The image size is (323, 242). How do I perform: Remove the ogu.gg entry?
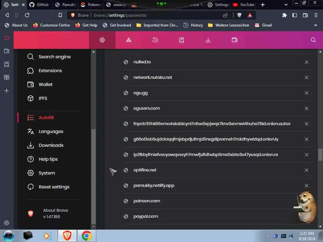click(307, 93)
